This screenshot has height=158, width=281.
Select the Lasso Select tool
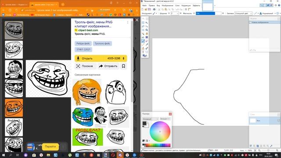pos(143,26)
